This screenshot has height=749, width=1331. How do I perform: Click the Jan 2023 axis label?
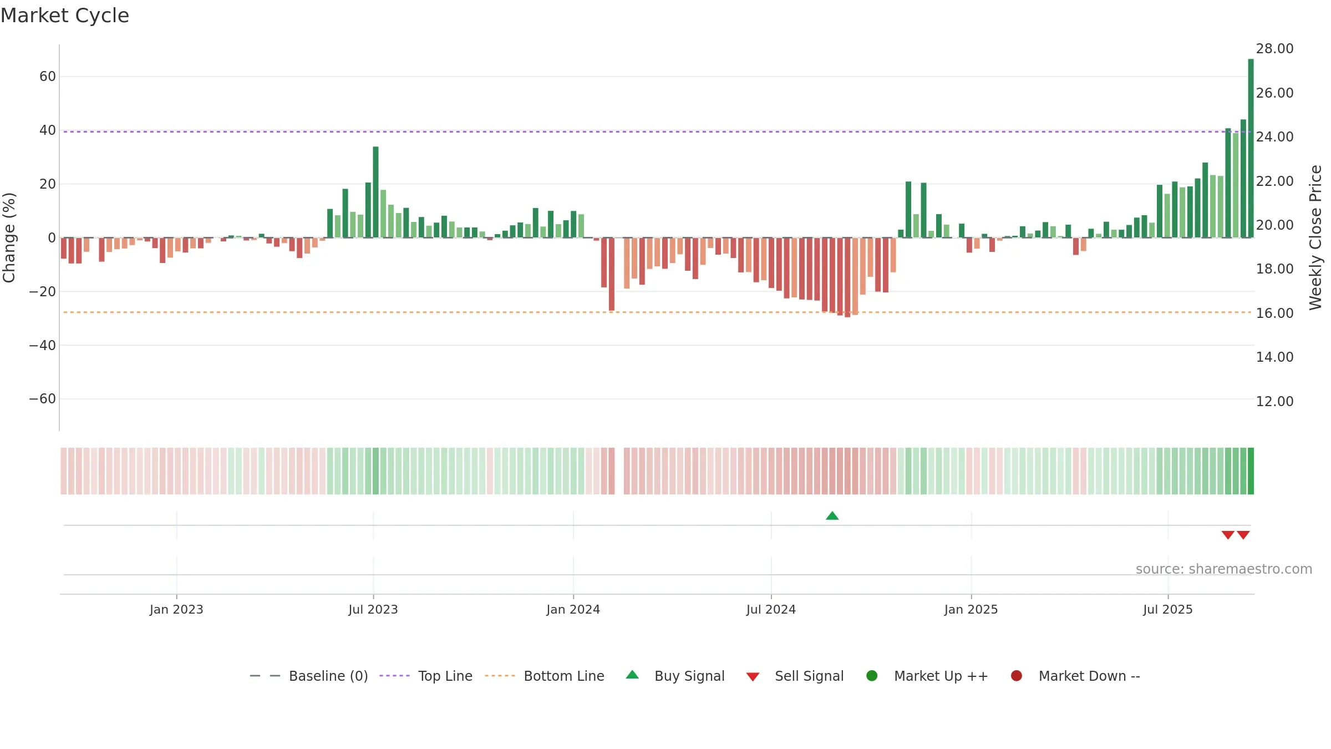(176, 609)
